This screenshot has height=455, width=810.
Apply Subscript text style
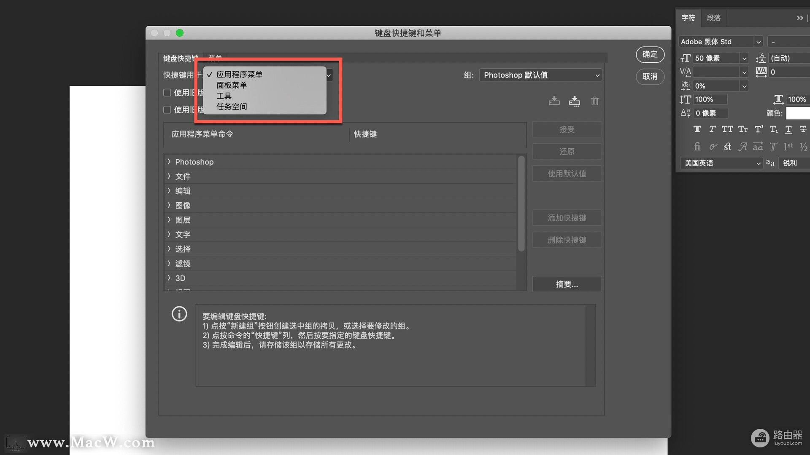tap(773, 129)
